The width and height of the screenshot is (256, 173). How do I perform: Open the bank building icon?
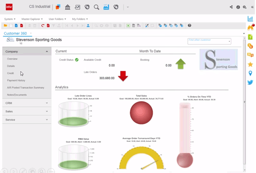click(67, 7)
